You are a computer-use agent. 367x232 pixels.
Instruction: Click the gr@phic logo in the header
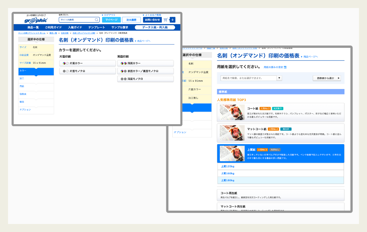(36, 19)
